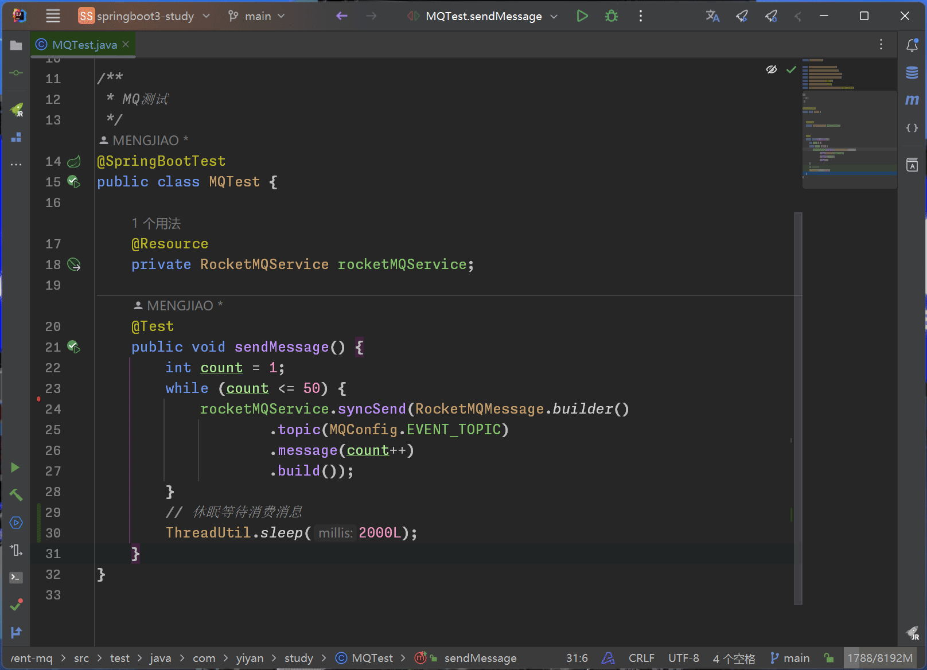
Task: Open the Run tool window
Action: pyautogui.click(x=15, y=468)
